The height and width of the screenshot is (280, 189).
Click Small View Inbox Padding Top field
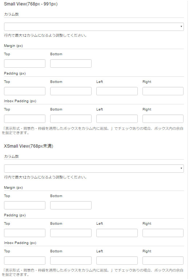25,119
